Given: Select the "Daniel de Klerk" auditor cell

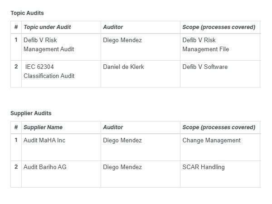Looking at the screenshot, I should click(x=123, y=67).
